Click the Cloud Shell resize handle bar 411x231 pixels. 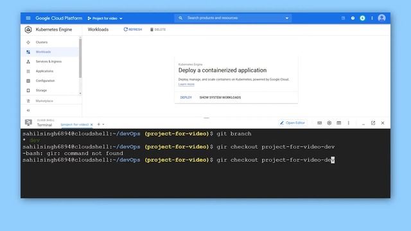[x=206, y=118]
